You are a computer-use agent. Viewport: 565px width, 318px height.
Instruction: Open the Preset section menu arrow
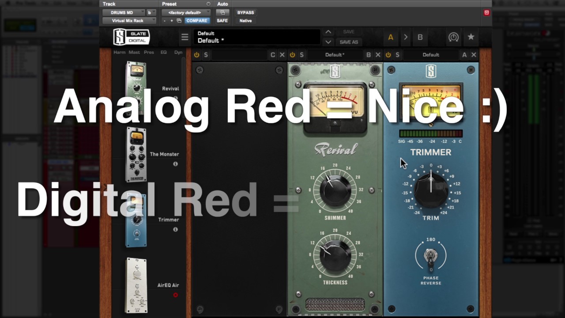208,4
